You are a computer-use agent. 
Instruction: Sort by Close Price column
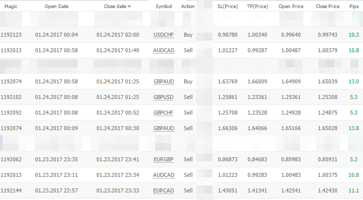click(x=327, y=7)
